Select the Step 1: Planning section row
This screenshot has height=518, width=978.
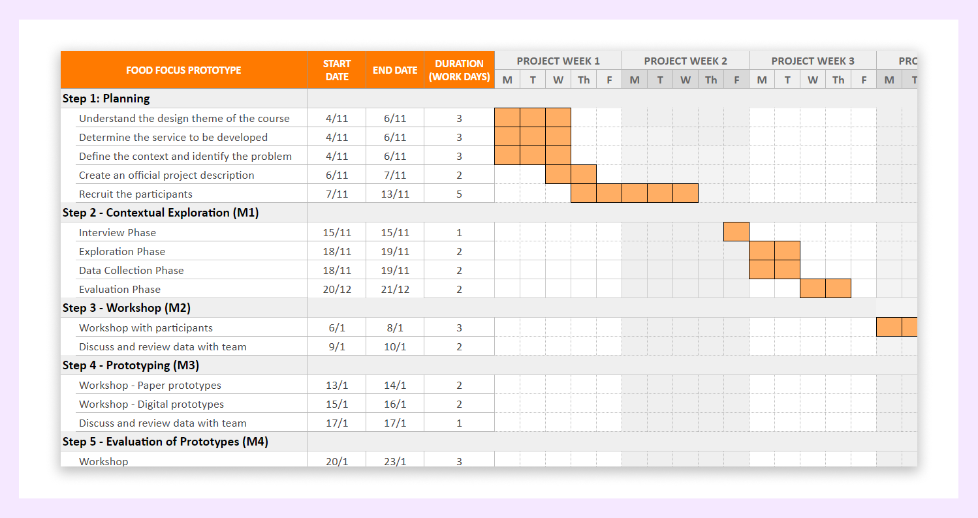pos(106,99)
